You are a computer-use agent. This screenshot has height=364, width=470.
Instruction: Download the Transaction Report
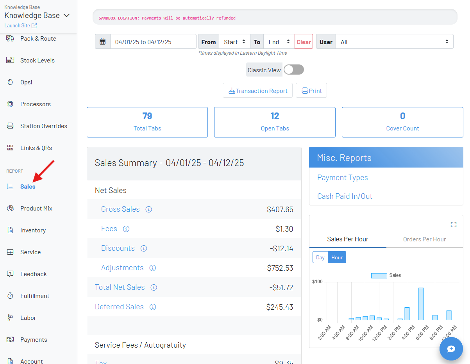coord(257,90)
